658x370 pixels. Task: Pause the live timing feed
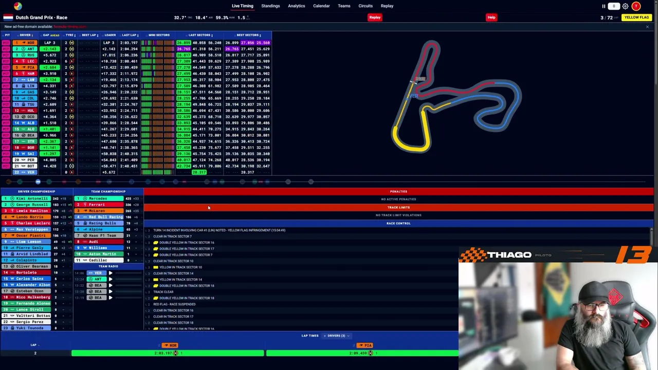click(x=604, y=6)
